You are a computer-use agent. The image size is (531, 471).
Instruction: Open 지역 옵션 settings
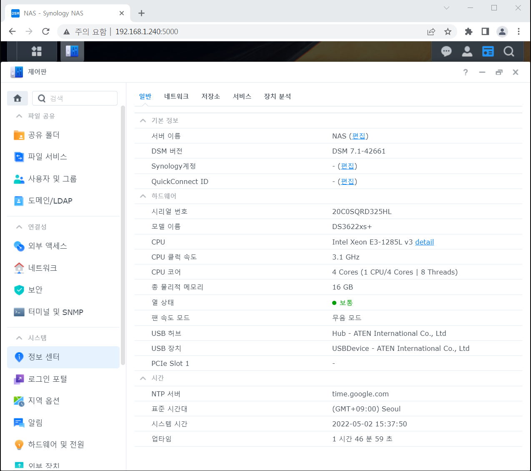(x=63, y=401)
